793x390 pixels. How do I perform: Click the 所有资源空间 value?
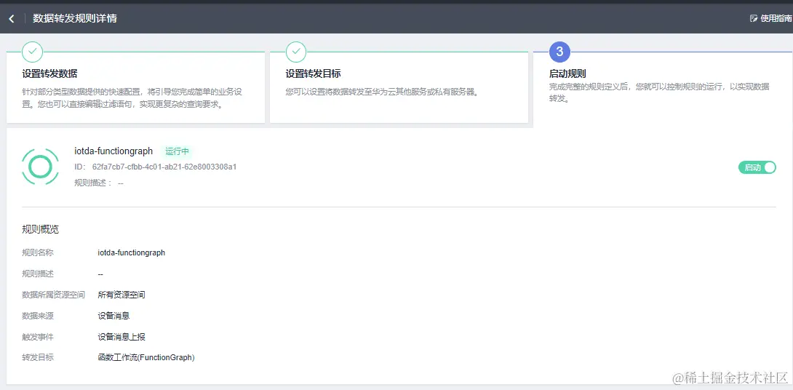pos(121,295)
